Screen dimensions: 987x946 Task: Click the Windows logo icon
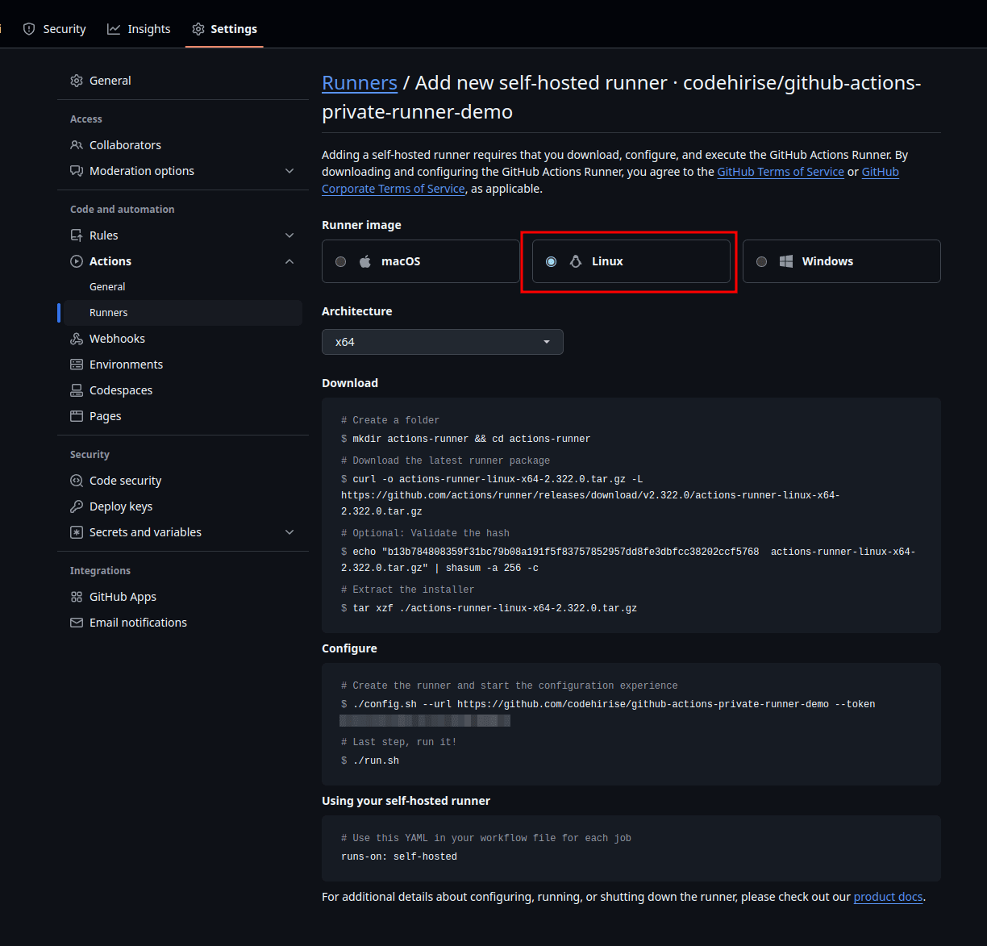tap(786, 260)
